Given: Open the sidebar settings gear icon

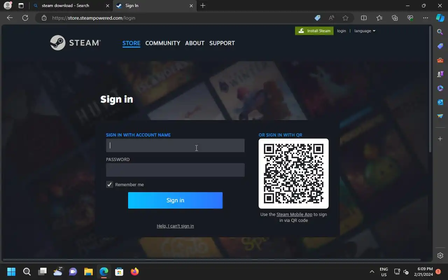Looking at the screenshot, I should 440,255.
